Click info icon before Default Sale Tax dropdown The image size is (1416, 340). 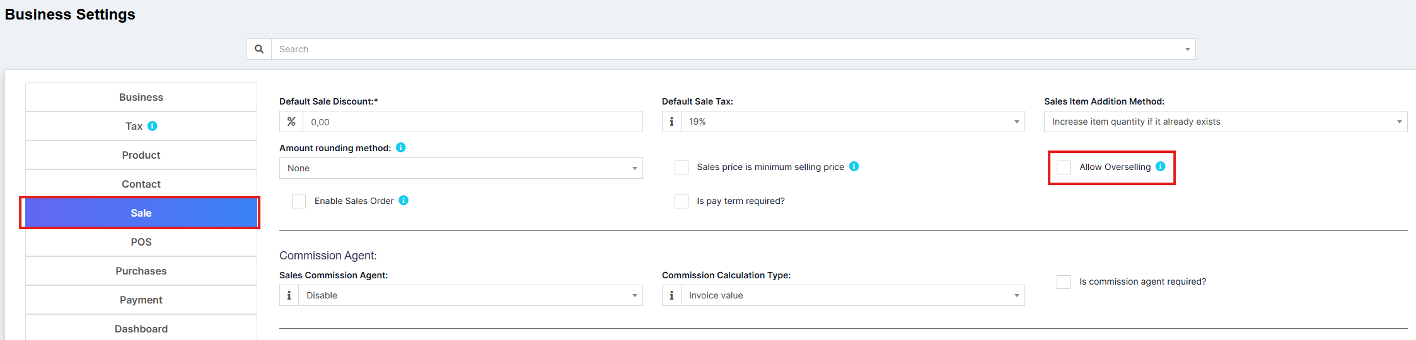pyautogui.click(x=672, y=122)
